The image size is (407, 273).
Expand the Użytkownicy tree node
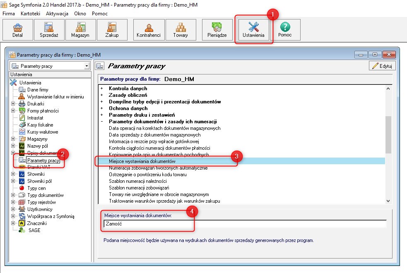coord(13,209)
